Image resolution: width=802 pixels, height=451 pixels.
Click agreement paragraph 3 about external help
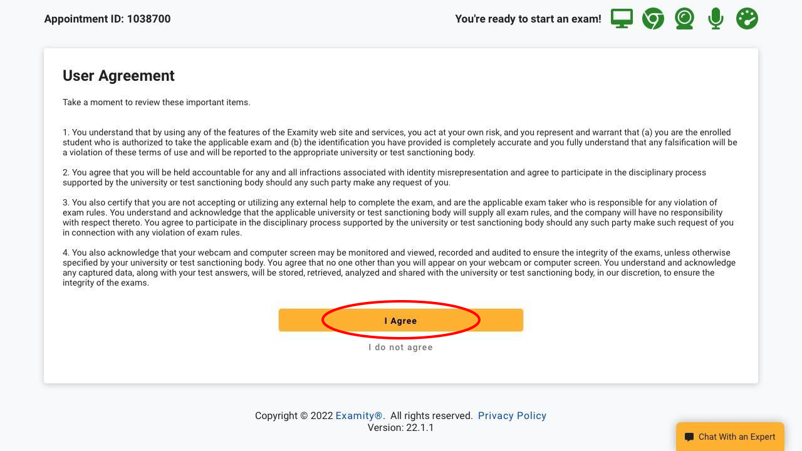pos(398,217)
